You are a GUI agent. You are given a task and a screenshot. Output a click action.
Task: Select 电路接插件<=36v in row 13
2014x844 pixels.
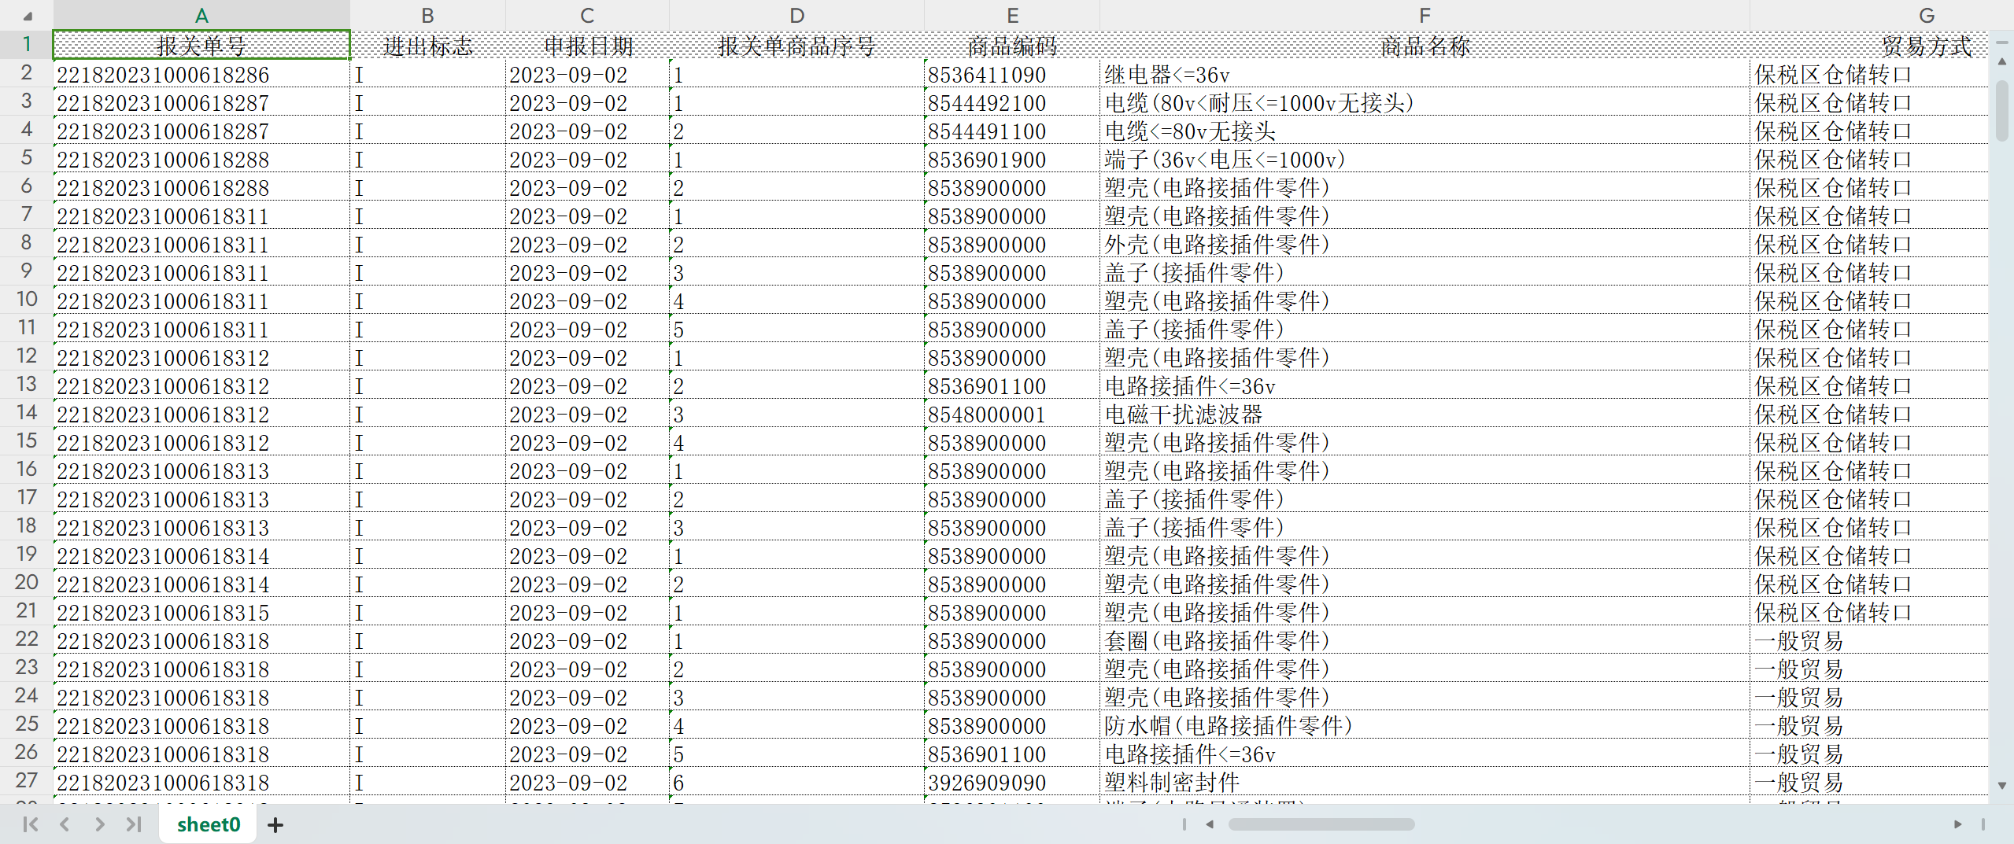(x=1425, y=386)
